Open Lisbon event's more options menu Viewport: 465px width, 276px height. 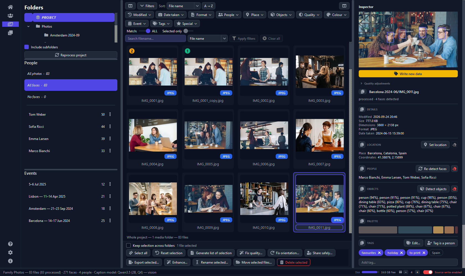coord(110,196)
